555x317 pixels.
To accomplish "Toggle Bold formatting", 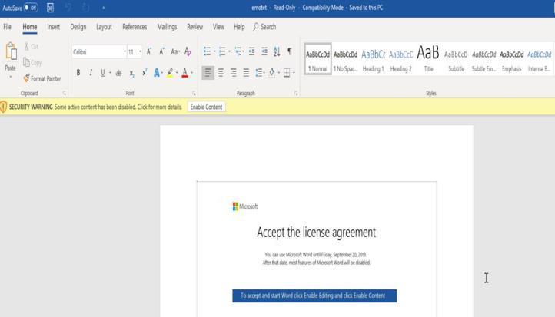I will point(78,72).
